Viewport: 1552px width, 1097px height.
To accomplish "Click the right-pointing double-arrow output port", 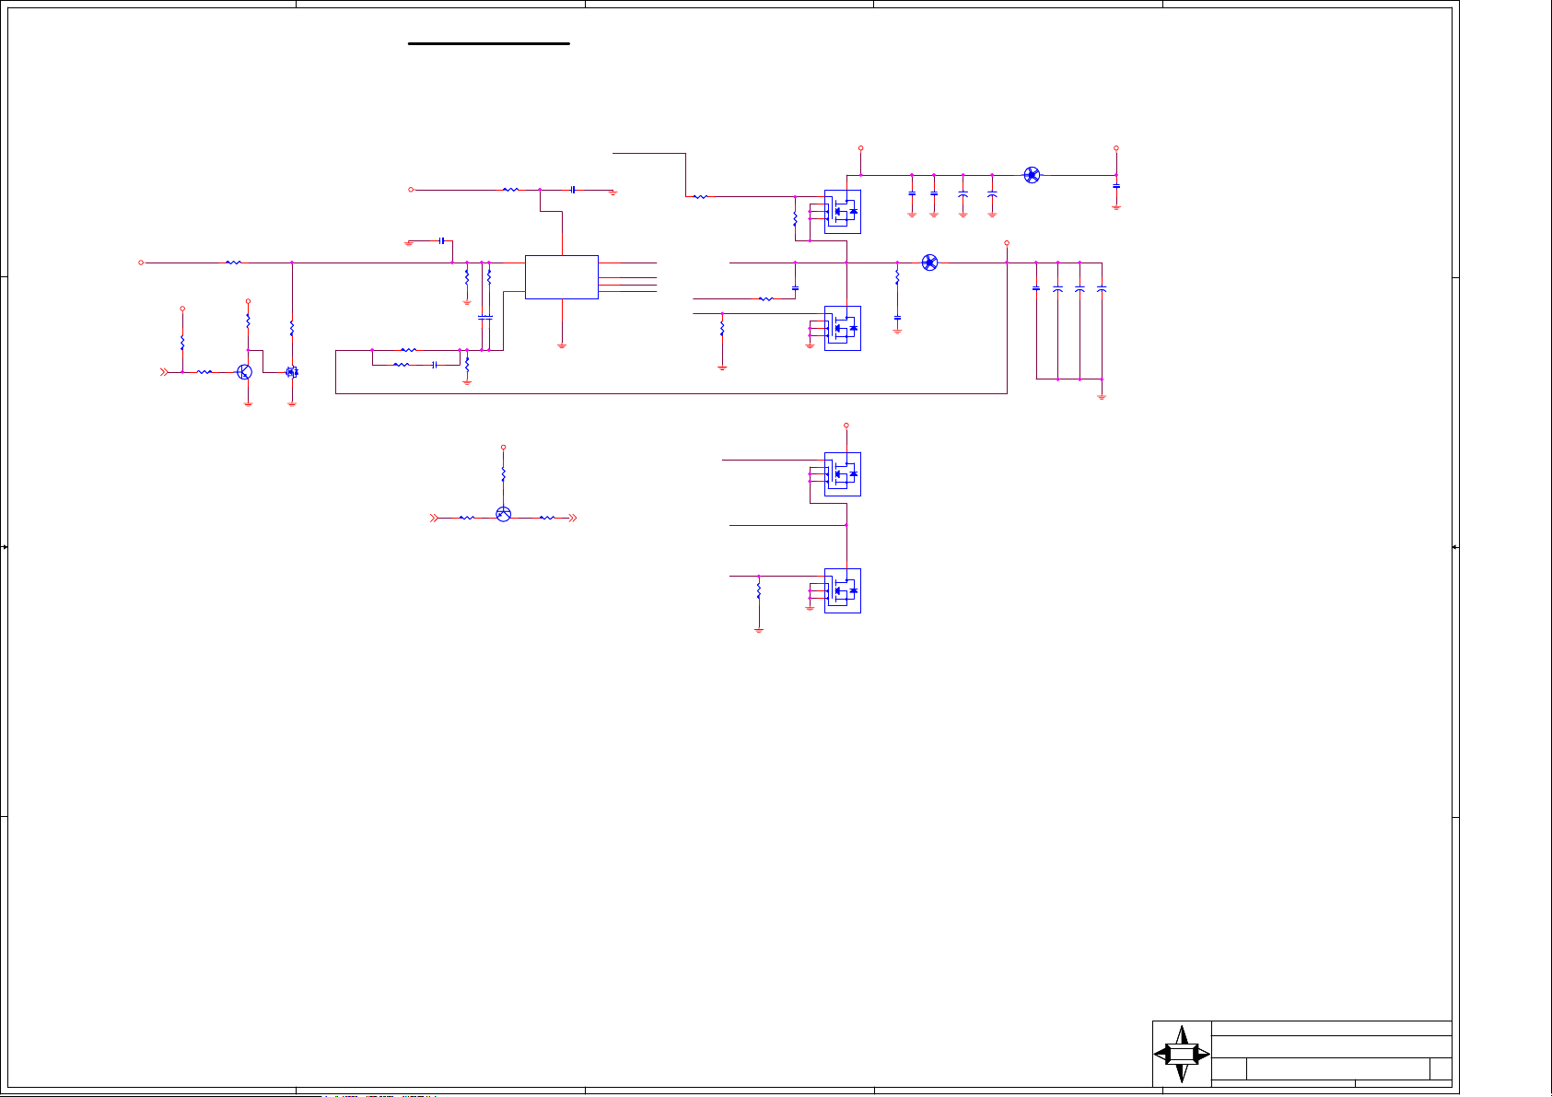I will [572, 518].
